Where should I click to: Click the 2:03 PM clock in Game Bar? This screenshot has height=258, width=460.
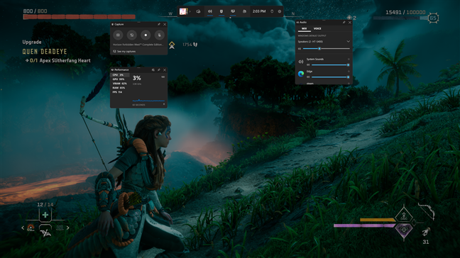pos(259,11)
